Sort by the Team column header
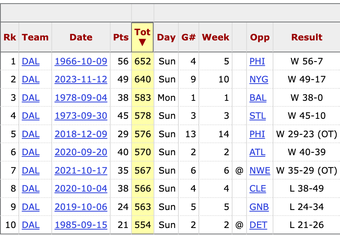Screen dimensions: 340x236 click(35, 37)
